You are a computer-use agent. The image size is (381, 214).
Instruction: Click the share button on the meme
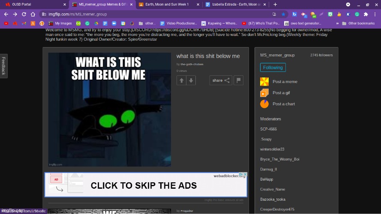(221, 80)
